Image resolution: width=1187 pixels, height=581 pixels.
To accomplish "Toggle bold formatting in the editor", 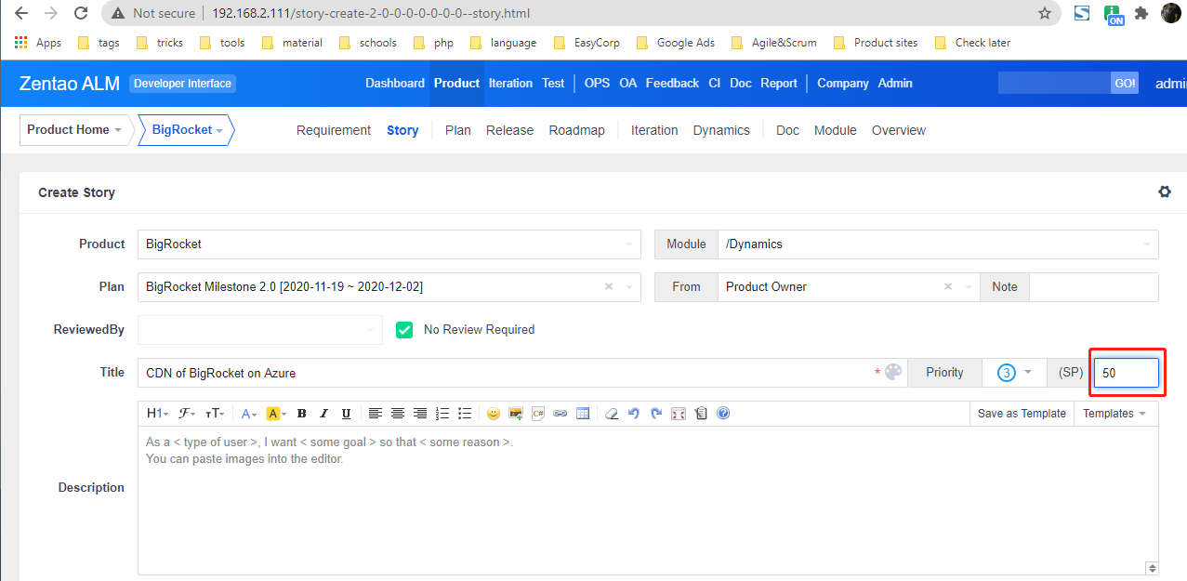I will [301, 414].
